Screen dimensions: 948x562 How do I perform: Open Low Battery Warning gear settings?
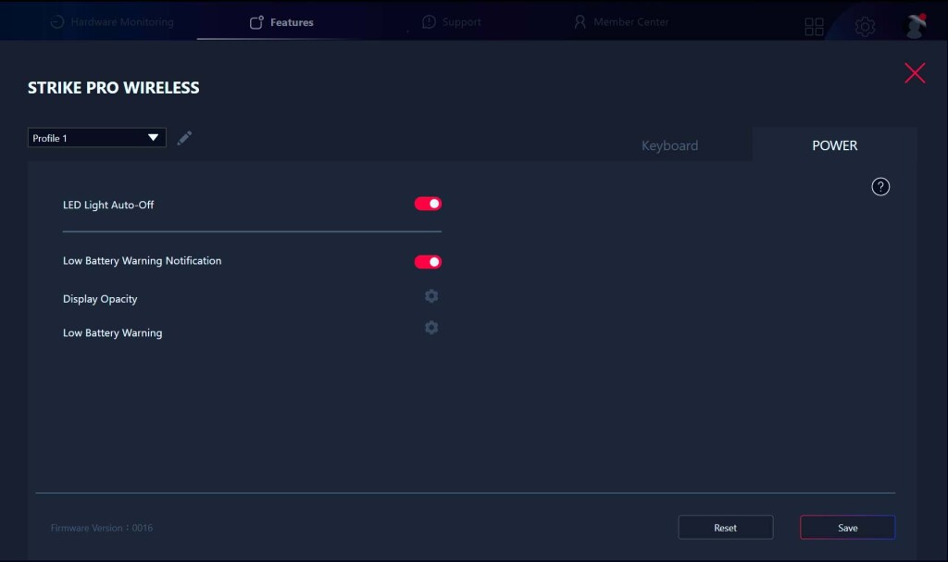pyautogui.click(x=431, y=327)
